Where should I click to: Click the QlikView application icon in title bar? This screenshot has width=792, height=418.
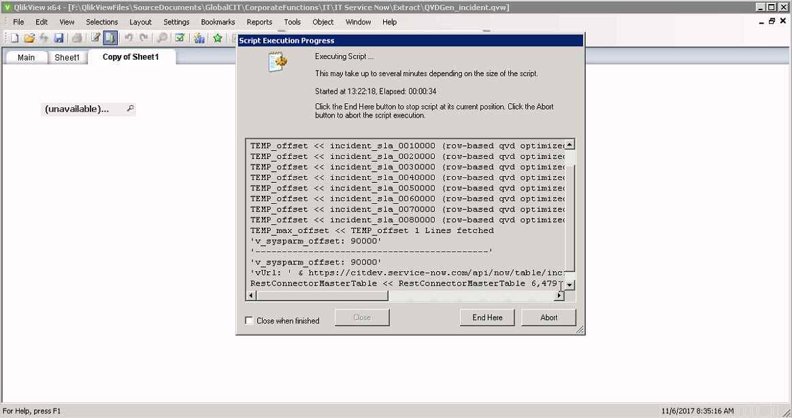[x=7, y=7]
